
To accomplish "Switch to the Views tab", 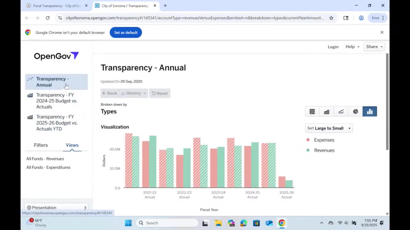I will pos(72,145).
